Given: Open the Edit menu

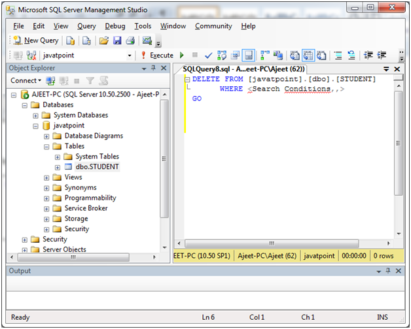Looking at the screenshot, I should [x=39, y=26].
